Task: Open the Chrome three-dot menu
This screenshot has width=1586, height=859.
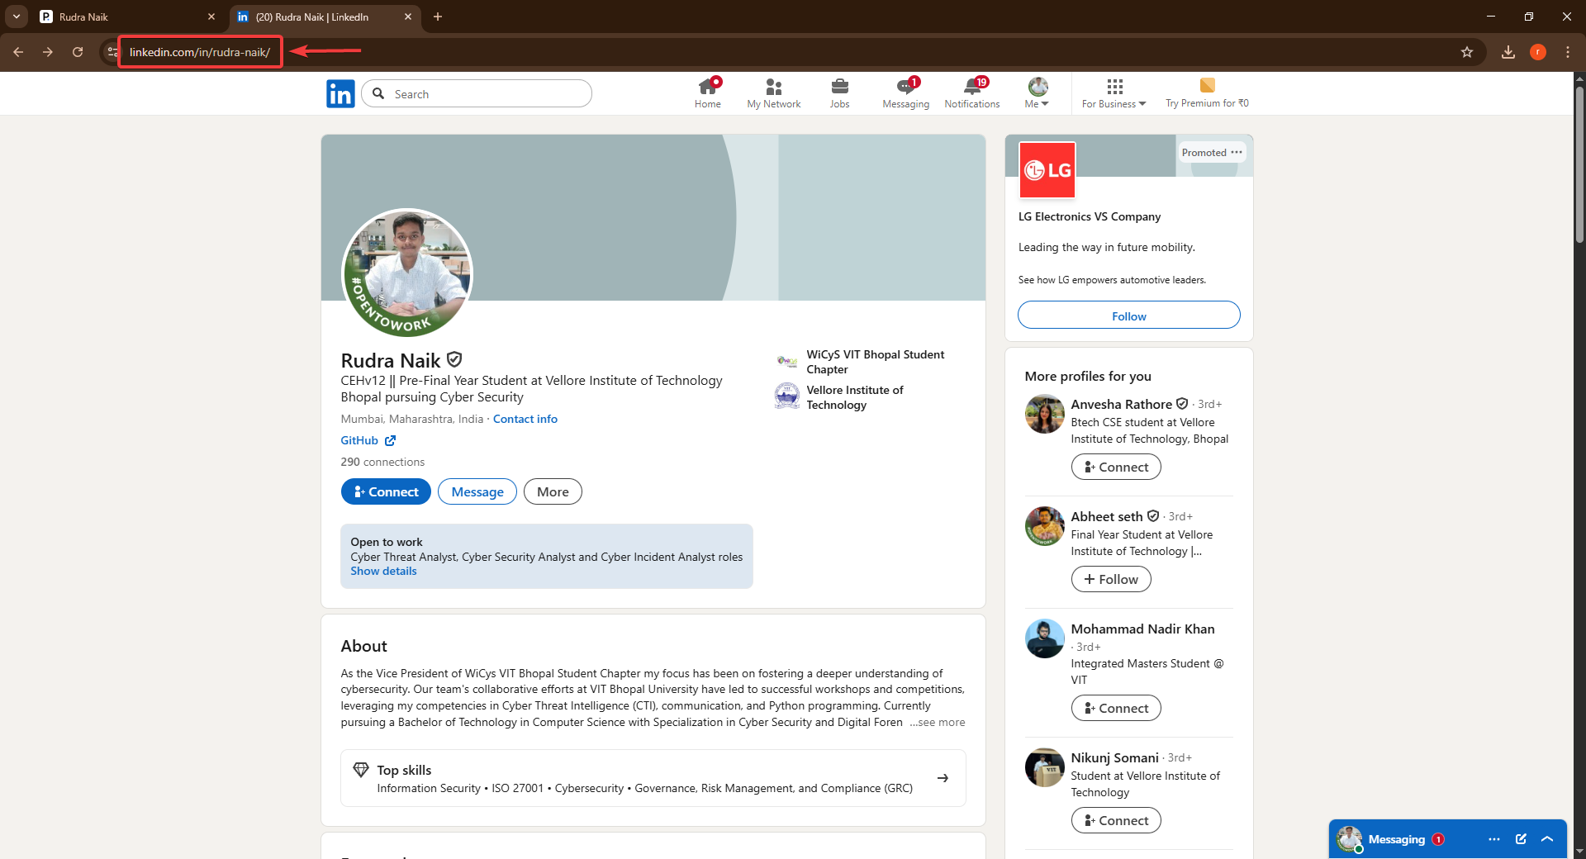Action: [1568, 52]
